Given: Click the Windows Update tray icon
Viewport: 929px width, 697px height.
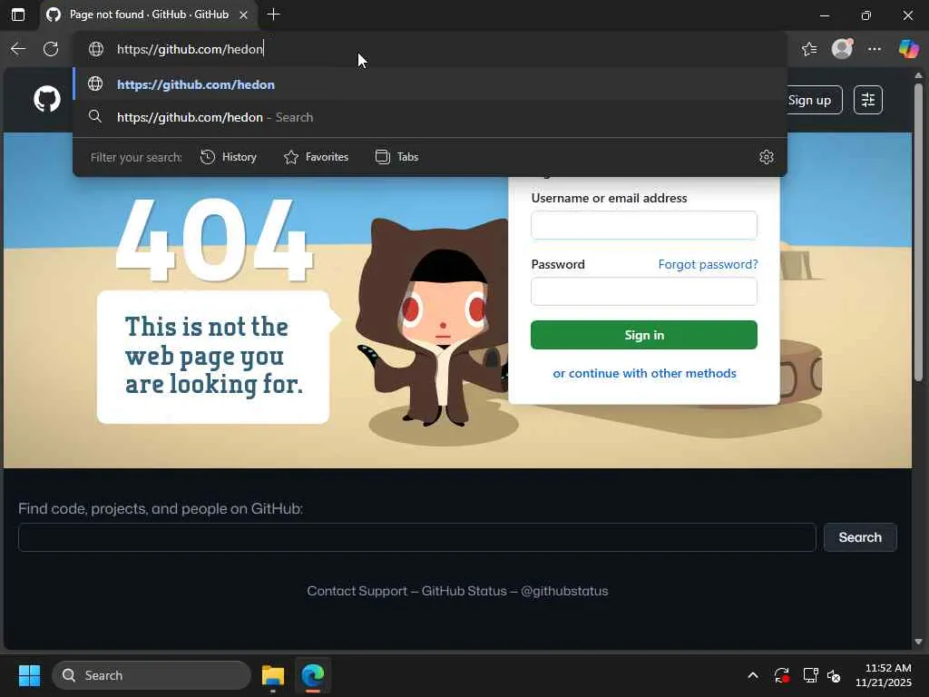Looking at the screenshot, I should [781, 675].
